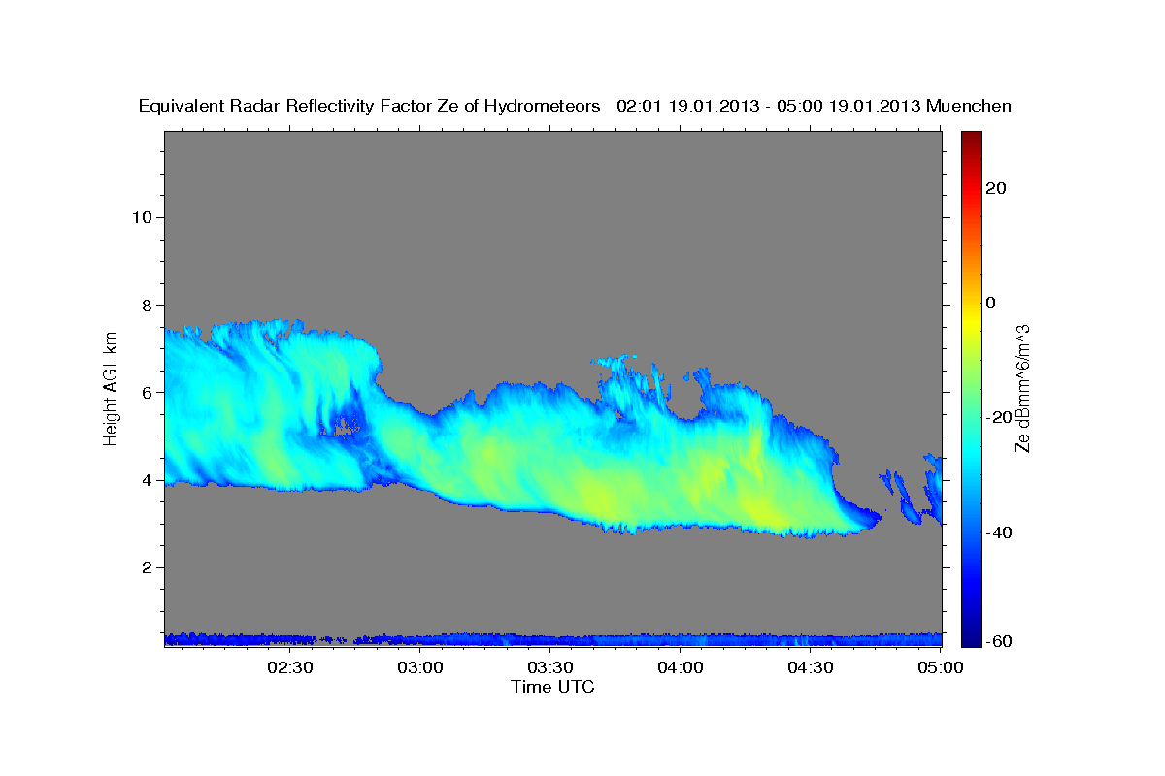Click the '05:00' time tick label
Image resolution: width=1165 pixels, height=776 pixels.
(x=940, y=667)
